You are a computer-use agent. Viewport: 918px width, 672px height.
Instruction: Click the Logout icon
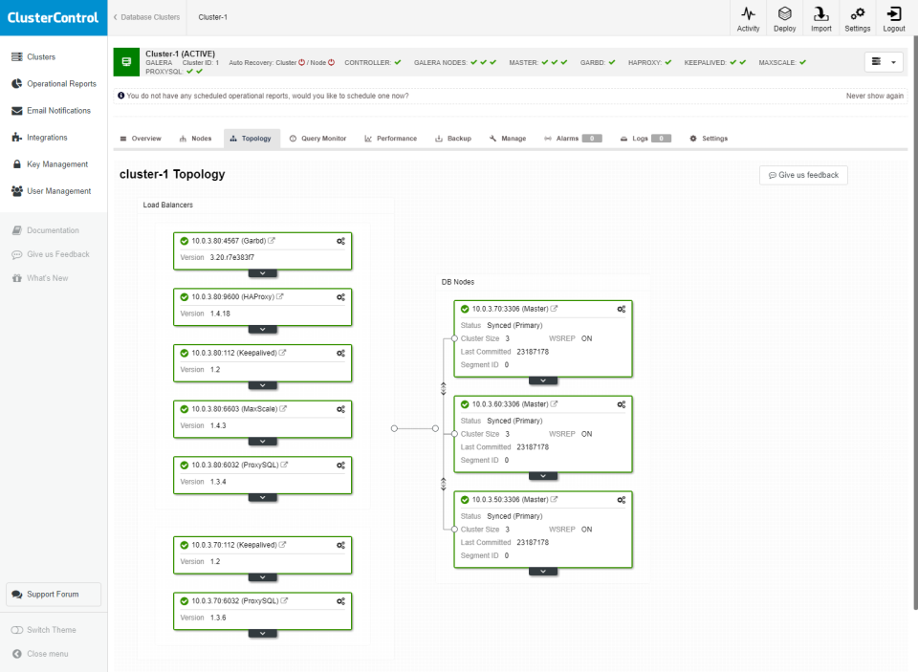coord(894,19)
